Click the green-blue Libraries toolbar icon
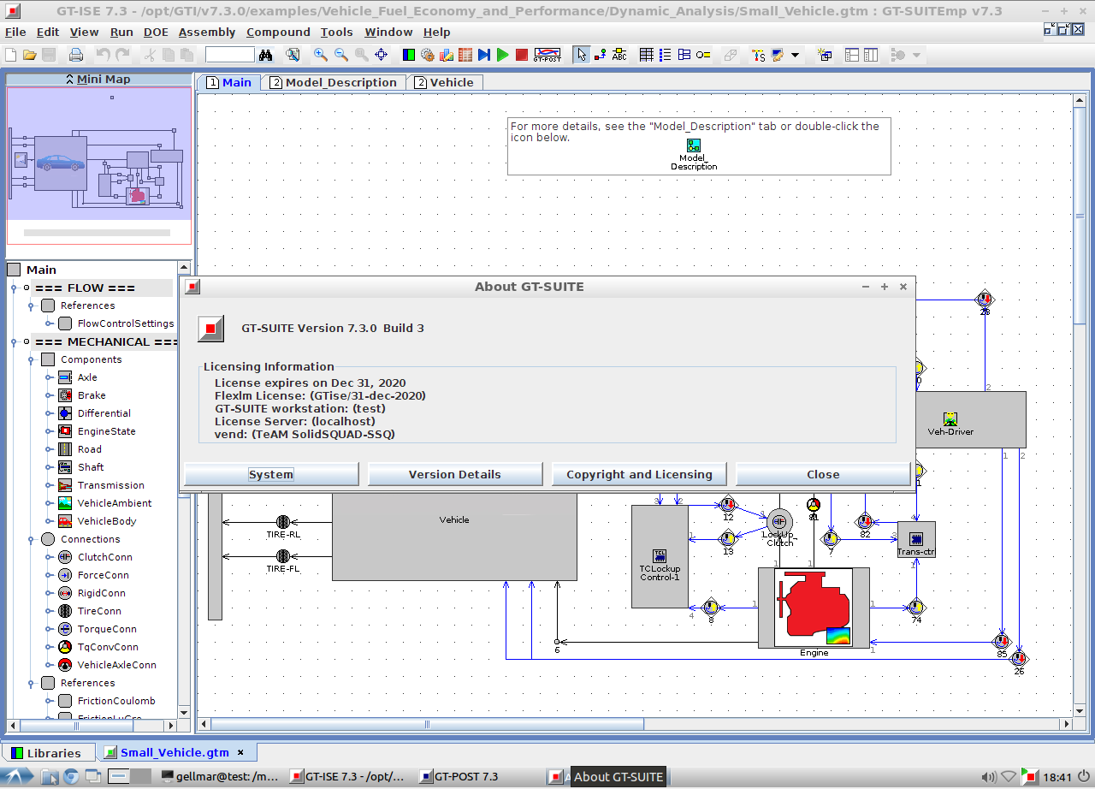 [409, 55]
